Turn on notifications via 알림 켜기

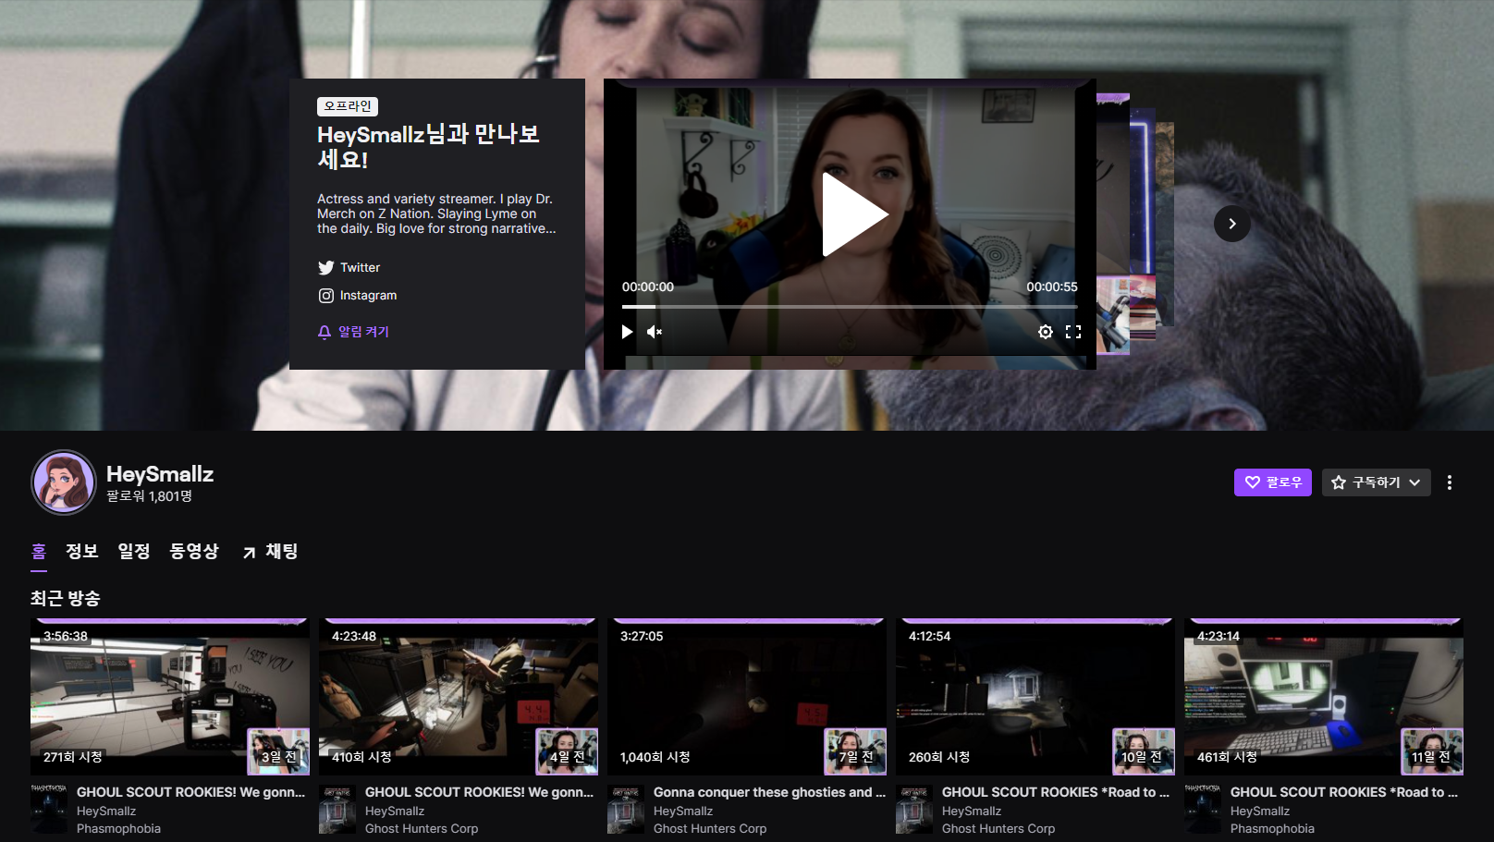pyautogui.click(x=353, y=332)
